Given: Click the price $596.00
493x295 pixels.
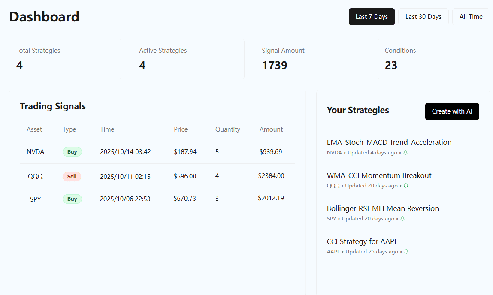Looking at the screenshot, I should (185, 176).
